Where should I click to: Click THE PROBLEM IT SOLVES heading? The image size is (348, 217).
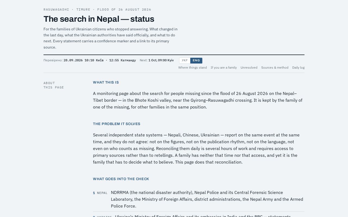(117, 124)
